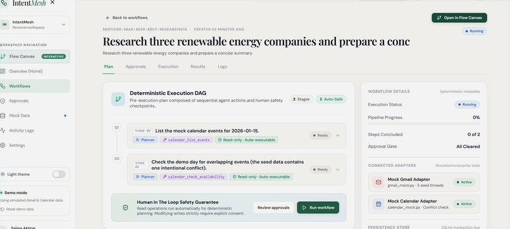Click Active badge of Mock Gmail Adapter
Screen dimensions: 510x229
coord(464,182)
